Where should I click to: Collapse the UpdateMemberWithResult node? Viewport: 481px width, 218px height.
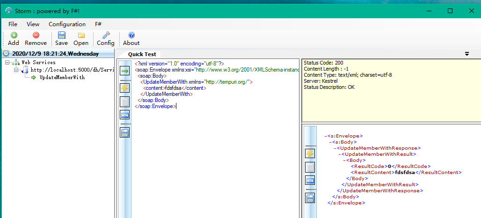click(x=340, y=154)
